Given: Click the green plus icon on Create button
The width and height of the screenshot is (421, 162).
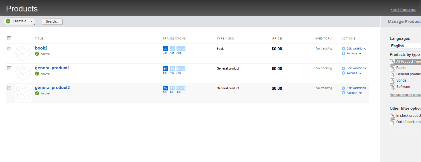Looking at the screenshot, I should (8, 21).
